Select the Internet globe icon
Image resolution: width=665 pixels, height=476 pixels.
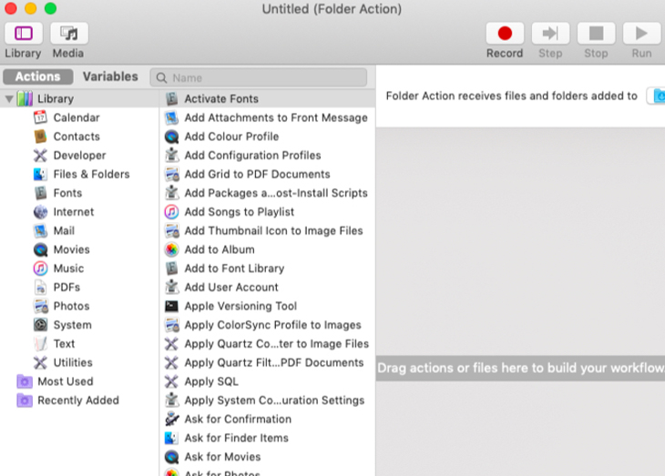click(x=40, y=211)
